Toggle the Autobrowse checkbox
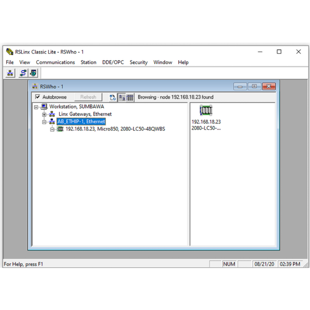310x310 pixels. click(38, 97)
